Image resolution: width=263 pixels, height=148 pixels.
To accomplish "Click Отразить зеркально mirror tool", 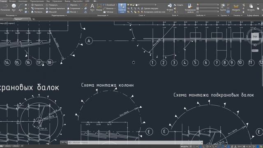I will point(55,8).
